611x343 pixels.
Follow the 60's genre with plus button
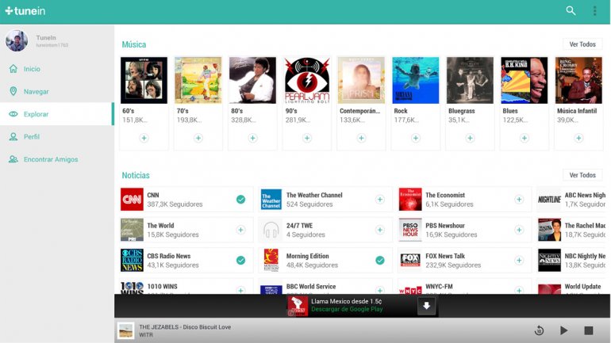click(144, 138)
